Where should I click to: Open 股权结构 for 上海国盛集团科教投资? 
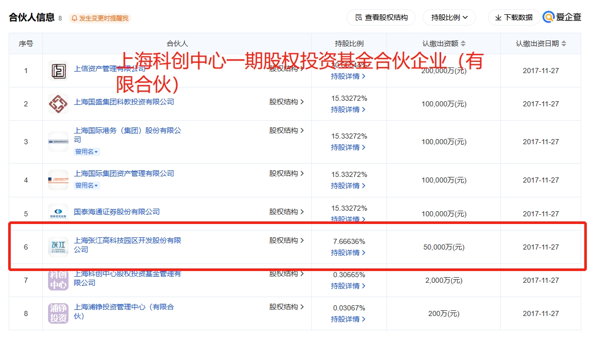click(286, 102)
